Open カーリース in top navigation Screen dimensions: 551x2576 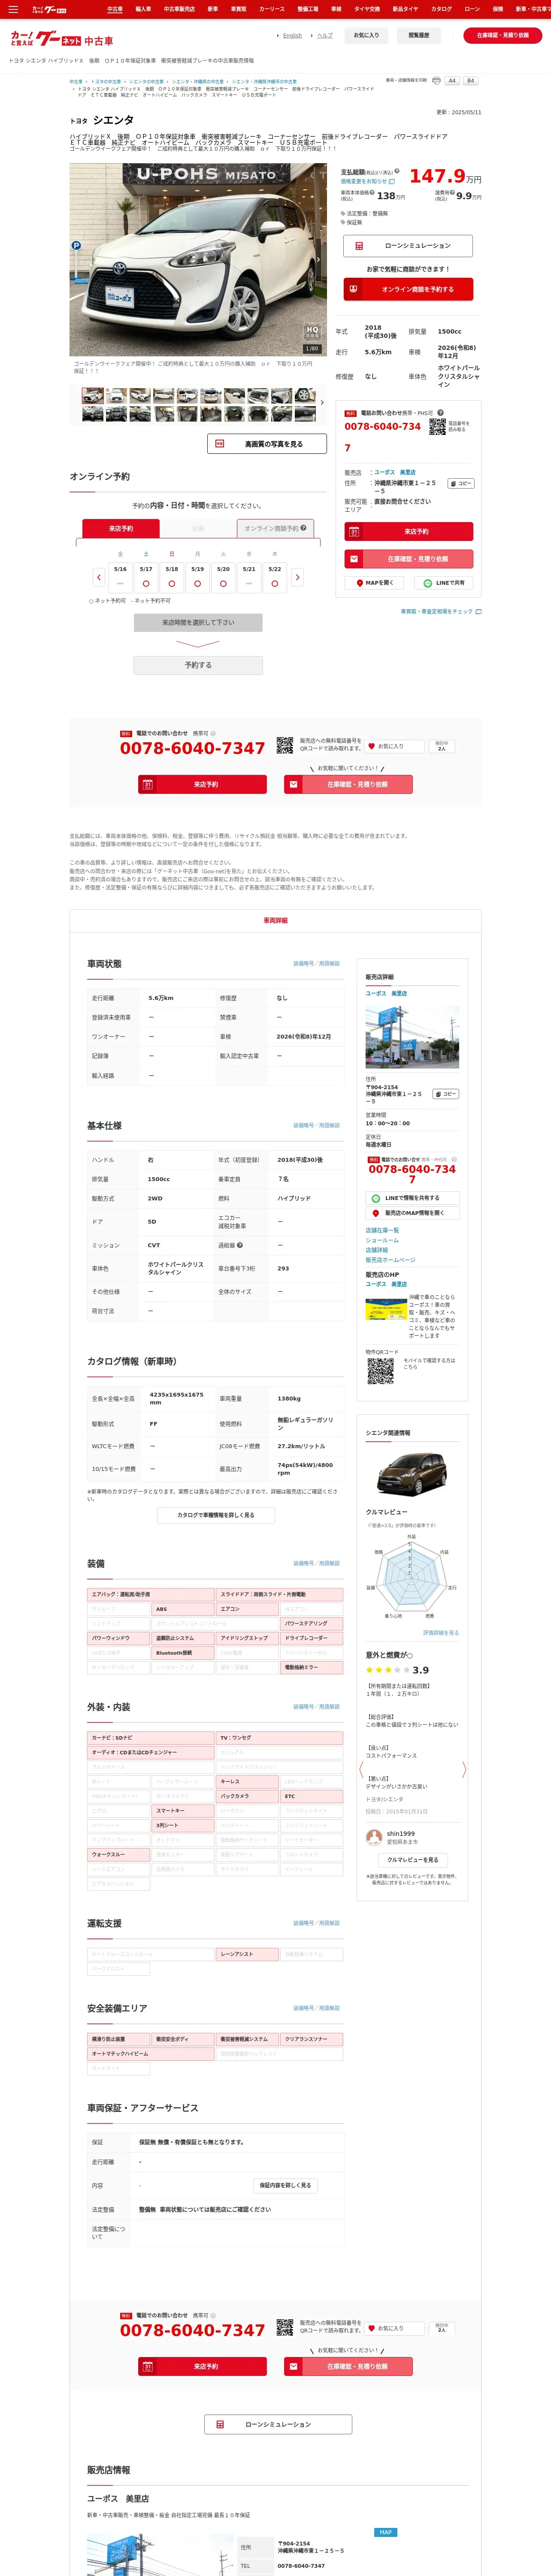[272, 9]
